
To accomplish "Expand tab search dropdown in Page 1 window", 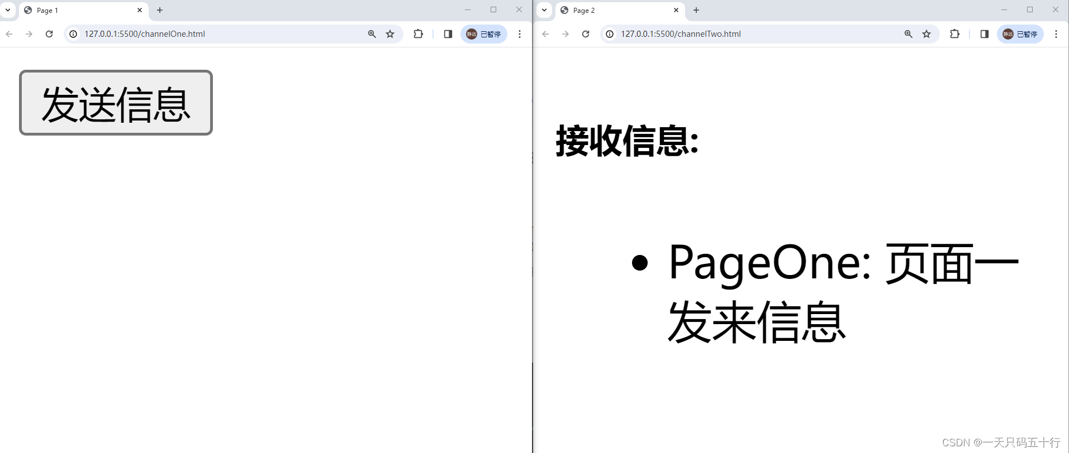I will point(8,10).
